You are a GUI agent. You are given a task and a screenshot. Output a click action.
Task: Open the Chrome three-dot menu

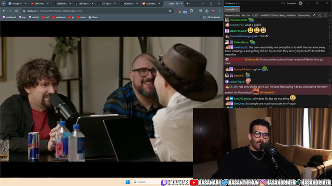point(219,11)
